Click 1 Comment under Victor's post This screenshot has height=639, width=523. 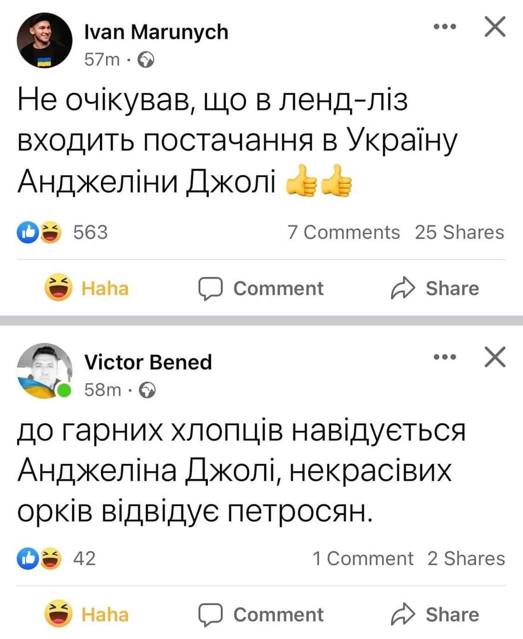(362, 558)
